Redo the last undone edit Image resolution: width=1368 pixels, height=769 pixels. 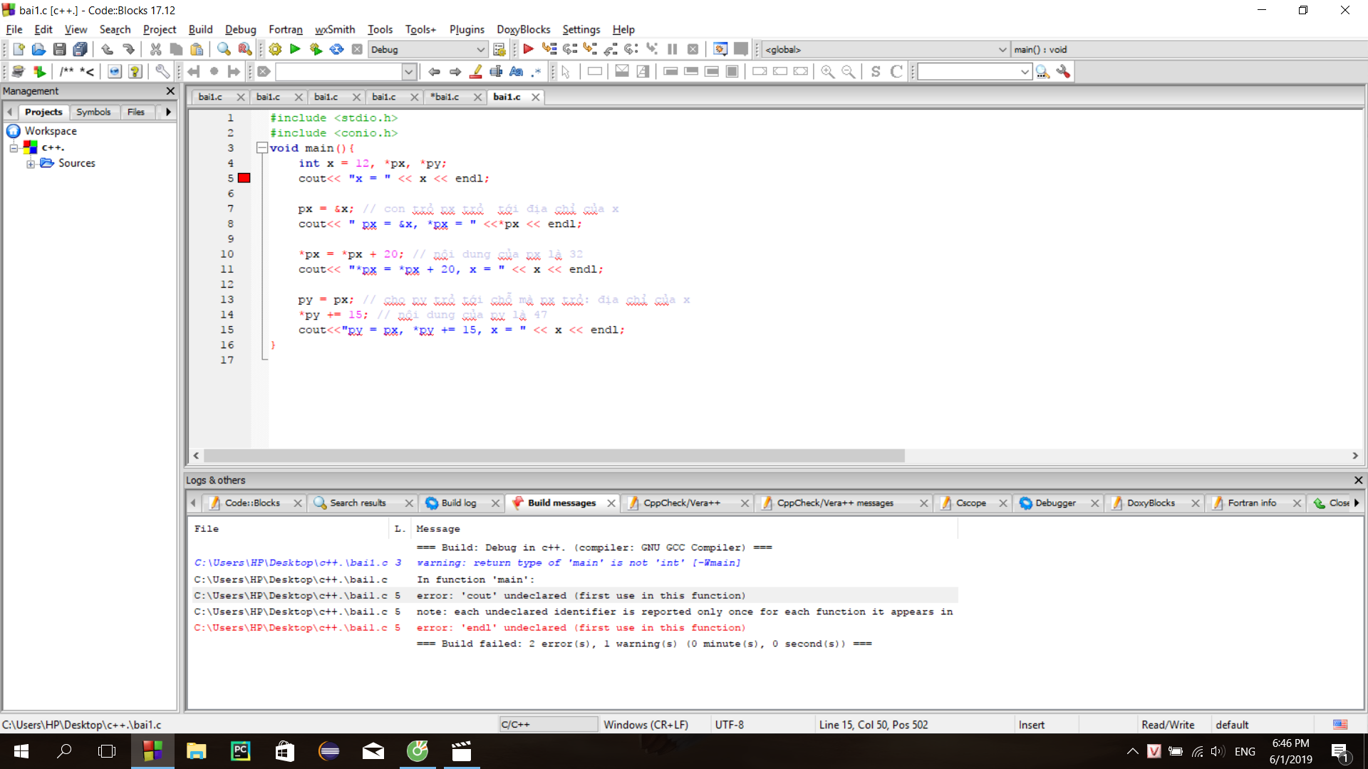(128, 49)
